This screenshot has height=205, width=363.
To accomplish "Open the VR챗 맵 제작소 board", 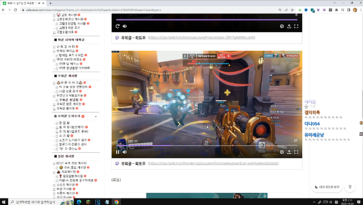I will 69,63.
